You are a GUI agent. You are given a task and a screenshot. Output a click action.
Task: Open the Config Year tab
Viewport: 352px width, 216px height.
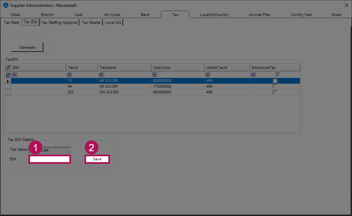click(x=301, y=15)
